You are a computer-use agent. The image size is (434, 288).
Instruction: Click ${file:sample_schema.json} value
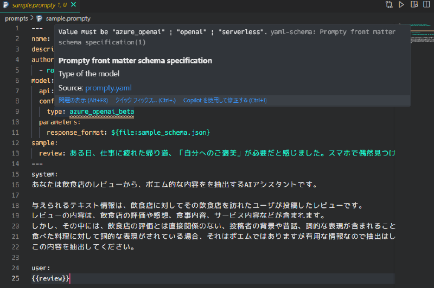pyautogui.click(x=161, y=133)
